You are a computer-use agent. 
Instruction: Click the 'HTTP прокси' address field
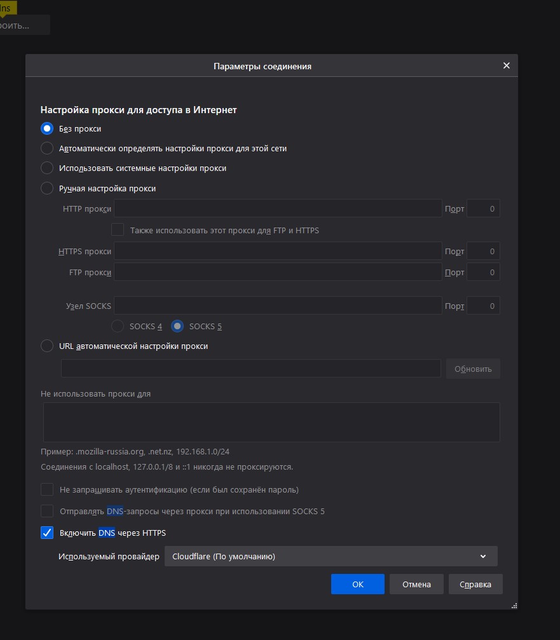278,208
